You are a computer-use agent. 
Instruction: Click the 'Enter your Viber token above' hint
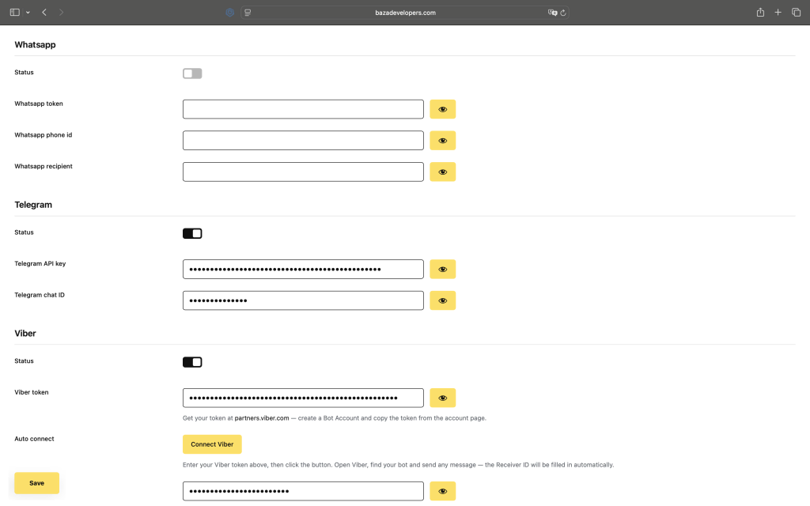[399, 465]
